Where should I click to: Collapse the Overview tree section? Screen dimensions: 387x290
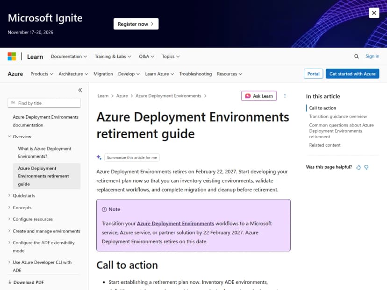click(x=9, y=136)
